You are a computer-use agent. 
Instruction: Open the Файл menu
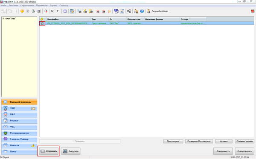[x=3, y=6]
